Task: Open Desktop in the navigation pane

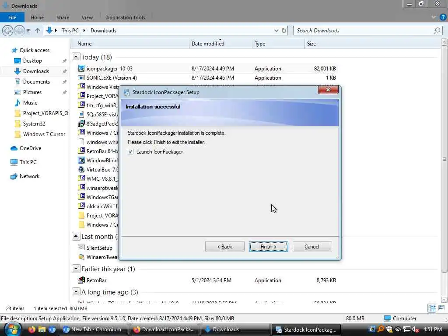Action: 32,61
